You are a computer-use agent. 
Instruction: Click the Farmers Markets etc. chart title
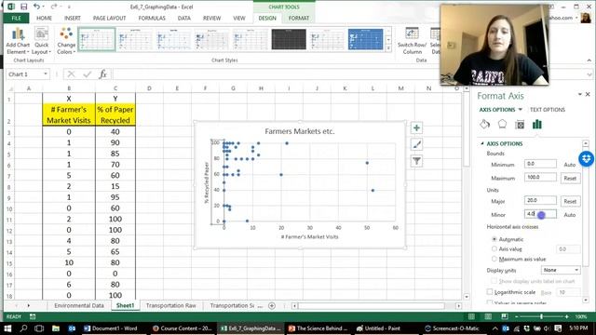300,131
